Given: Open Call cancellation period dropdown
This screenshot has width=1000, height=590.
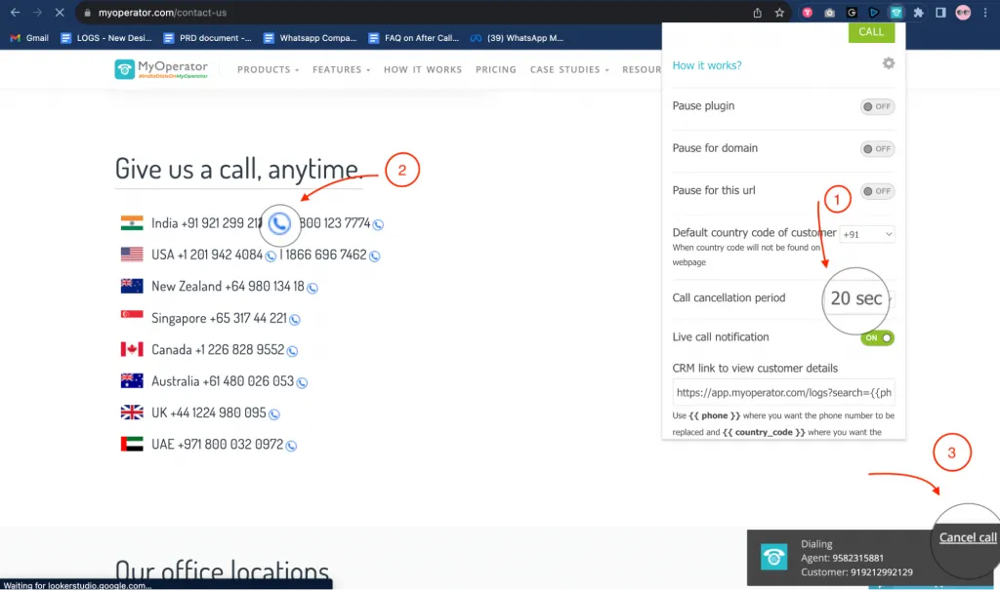Looking at the screenshot, I should [859, 298].
